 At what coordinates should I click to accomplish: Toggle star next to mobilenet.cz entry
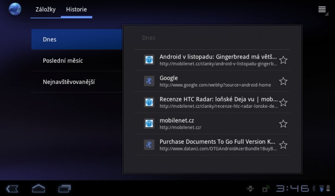coord(283,124)
